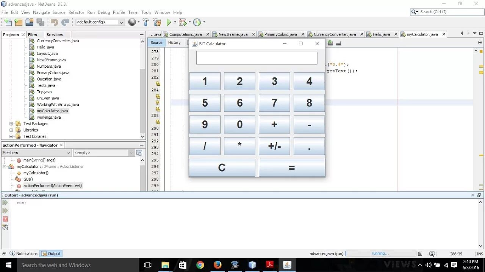Click the calculator's multiply button

point(239,146)
